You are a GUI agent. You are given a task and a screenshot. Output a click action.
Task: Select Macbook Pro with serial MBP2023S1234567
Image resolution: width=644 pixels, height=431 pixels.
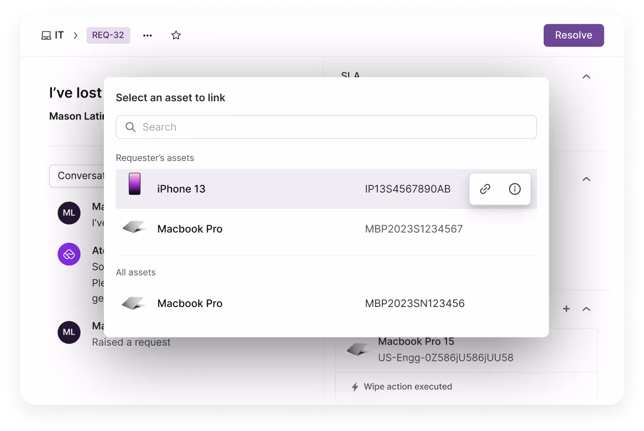[326, 229]
